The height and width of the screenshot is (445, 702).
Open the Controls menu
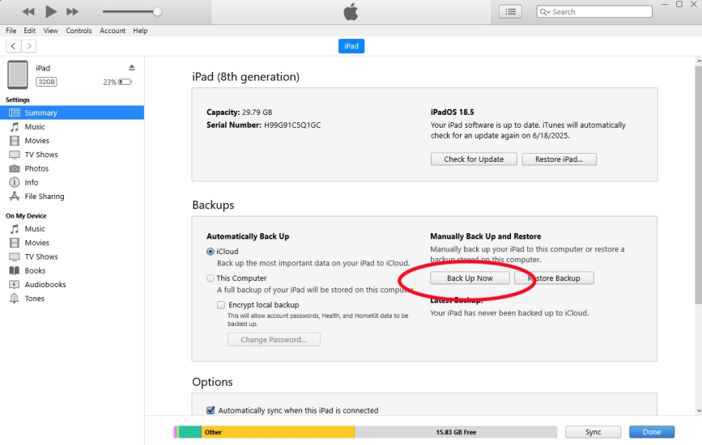(x=79, y=31)
